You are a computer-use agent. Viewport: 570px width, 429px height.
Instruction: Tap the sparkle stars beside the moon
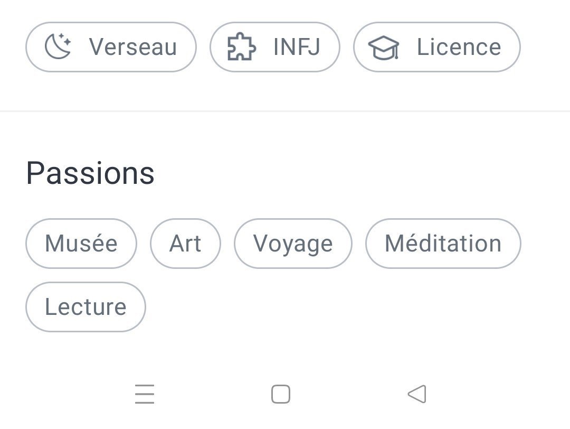pyautogui.click(x=65, y=39)
